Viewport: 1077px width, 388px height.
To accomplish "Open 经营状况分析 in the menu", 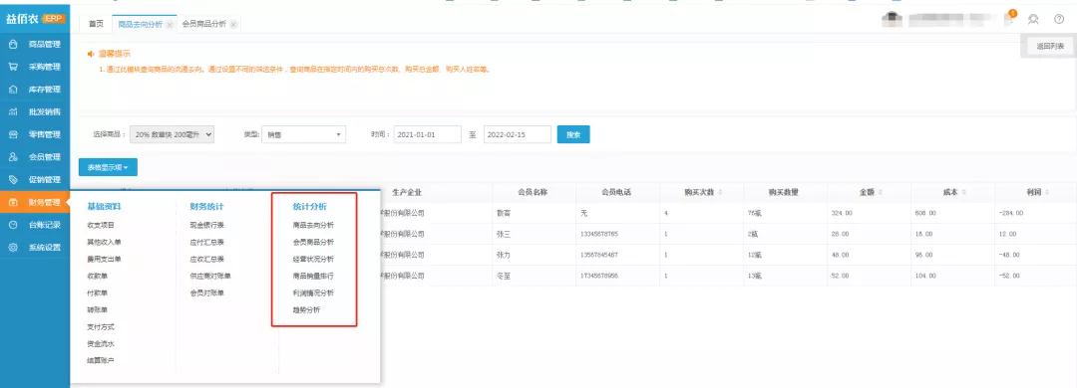I will point(314,259).
